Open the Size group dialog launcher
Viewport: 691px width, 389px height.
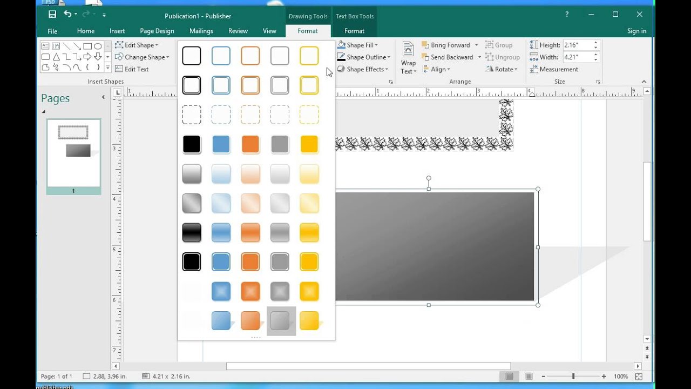(x=598, y=82)
